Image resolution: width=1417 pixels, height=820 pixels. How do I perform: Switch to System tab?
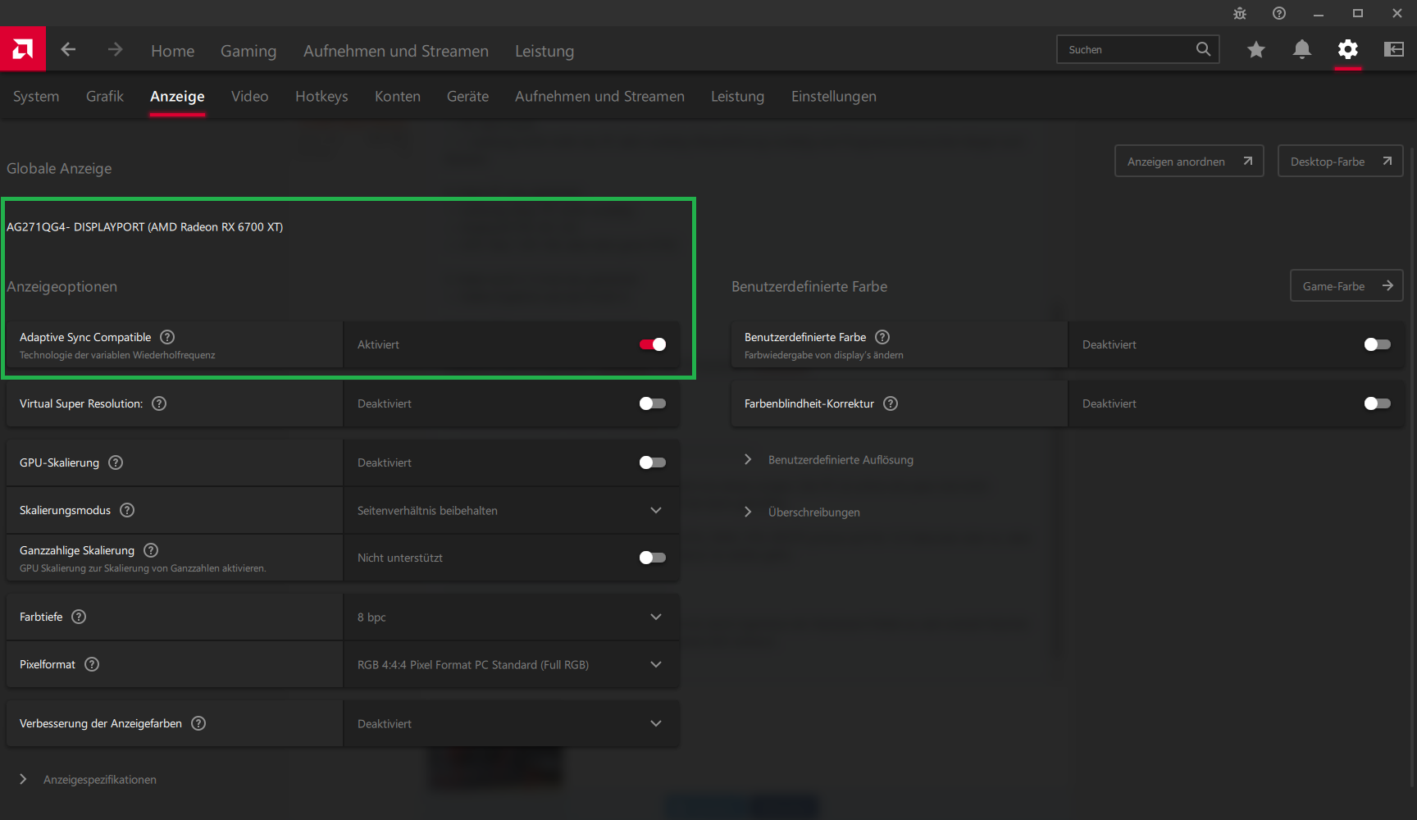pyautogui.click(x=36, y=97)
